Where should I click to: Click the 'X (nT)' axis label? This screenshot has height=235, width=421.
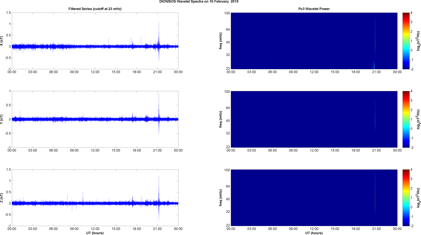tap(2, 41)
